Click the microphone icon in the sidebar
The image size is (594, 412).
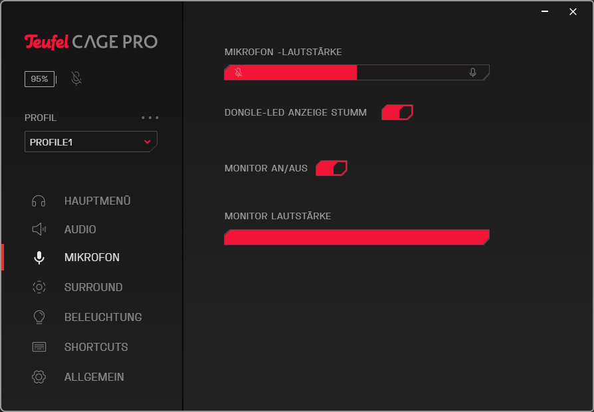[x=39, y=258]
